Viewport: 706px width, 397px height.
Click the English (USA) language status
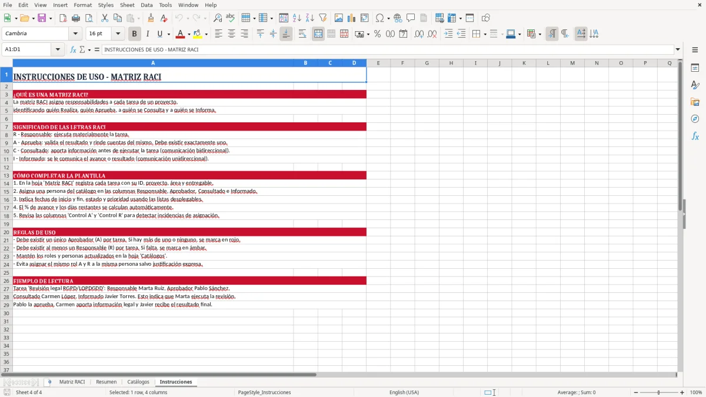(404, 392)
